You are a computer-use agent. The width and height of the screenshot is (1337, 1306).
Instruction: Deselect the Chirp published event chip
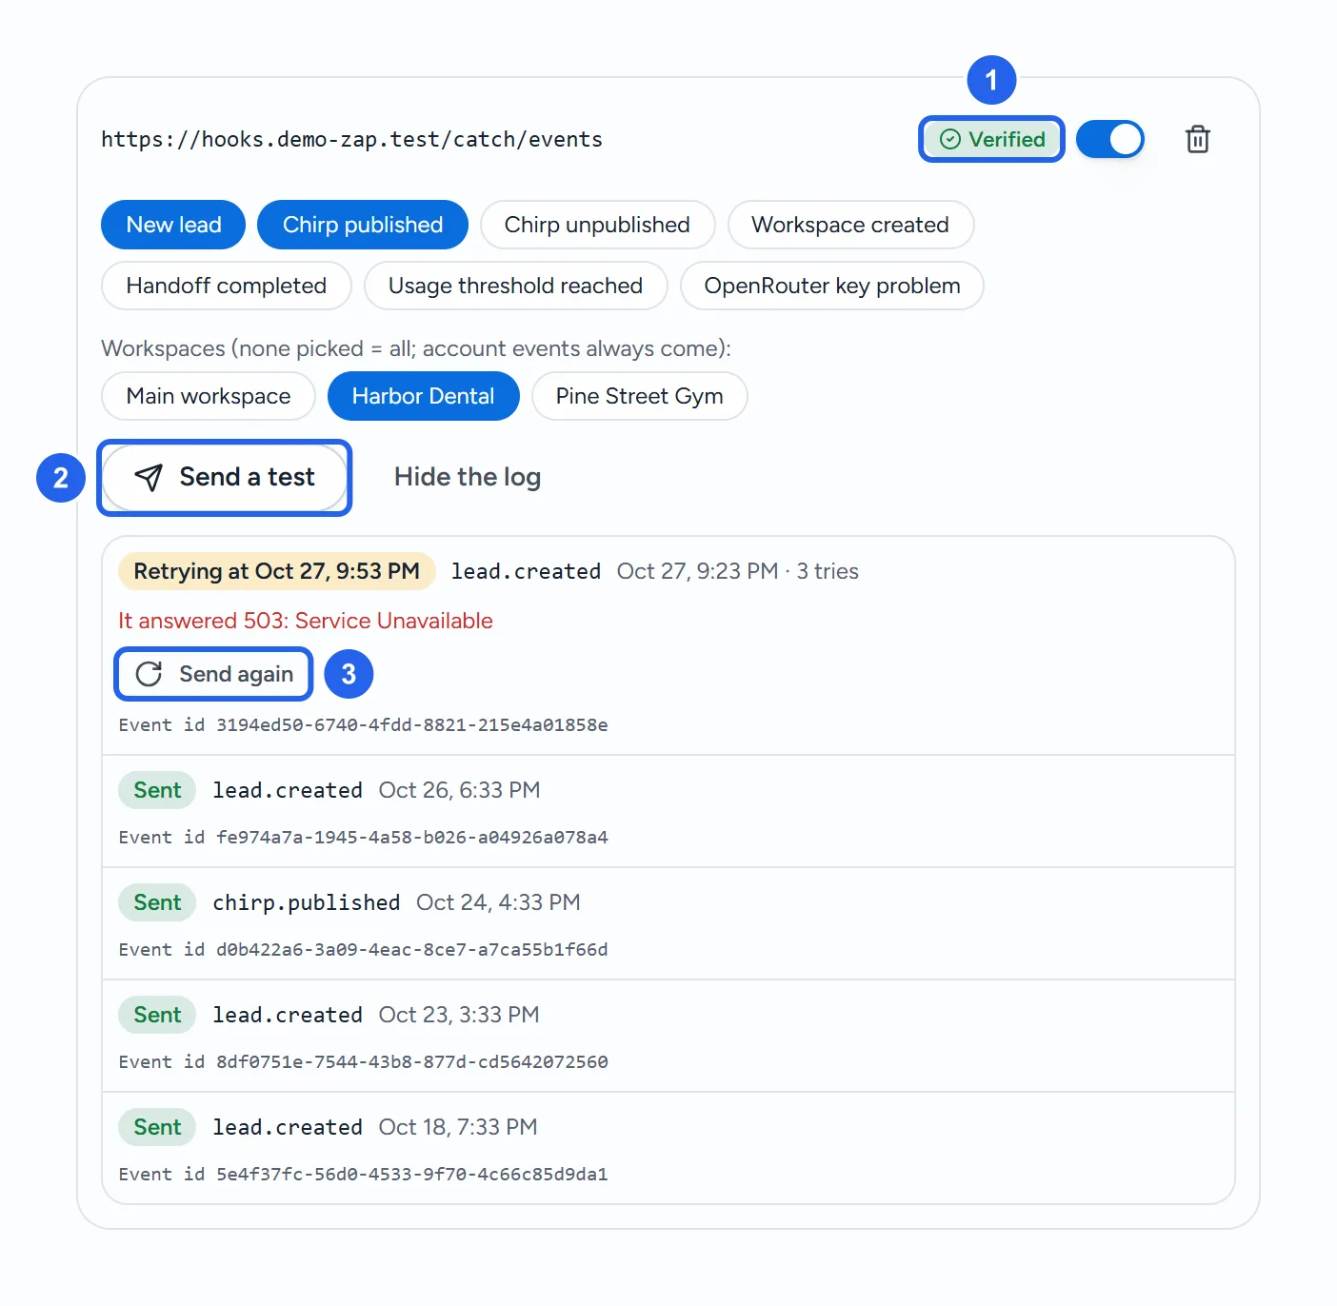[363, 225]
